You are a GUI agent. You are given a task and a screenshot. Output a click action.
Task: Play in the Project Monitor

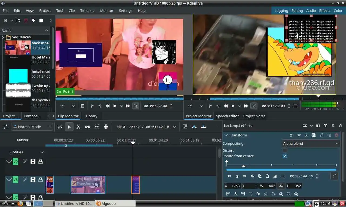click(x=233, y=106)
